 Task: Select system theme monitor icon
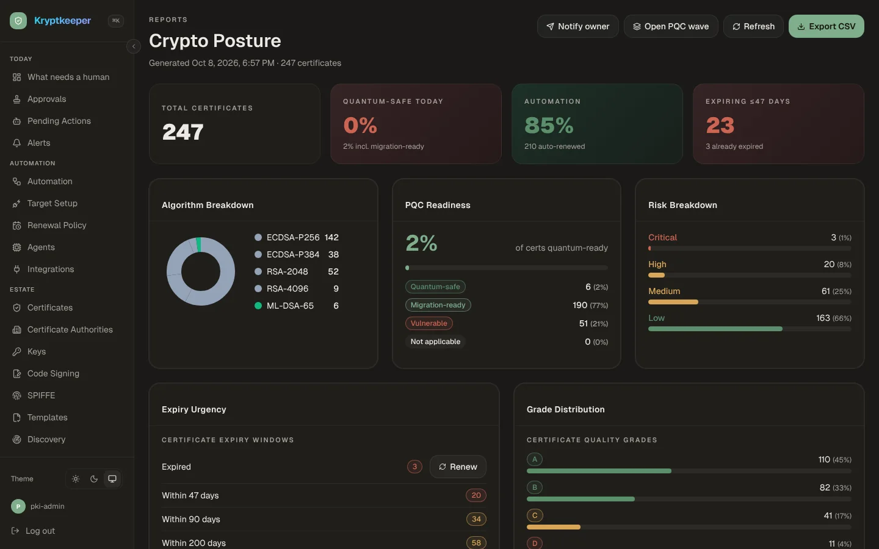tap(112, 479)
